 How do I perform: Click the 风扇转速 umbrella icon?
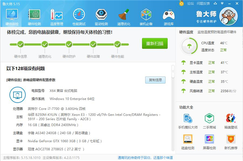(183, 91)
